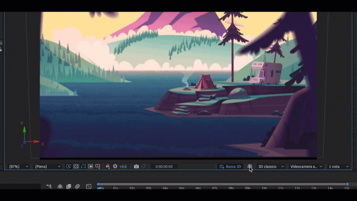Open the Videocamera attiva view dropdown
This screenshot has height=201, width=357.
pyautogui.click(x=306, y=167)
